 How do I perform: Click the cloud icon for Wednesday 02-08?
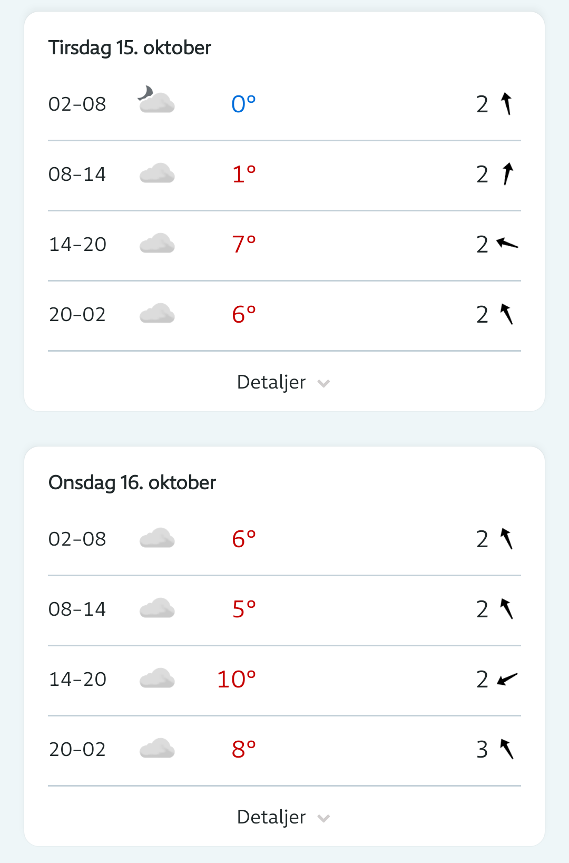click(157, 538)
